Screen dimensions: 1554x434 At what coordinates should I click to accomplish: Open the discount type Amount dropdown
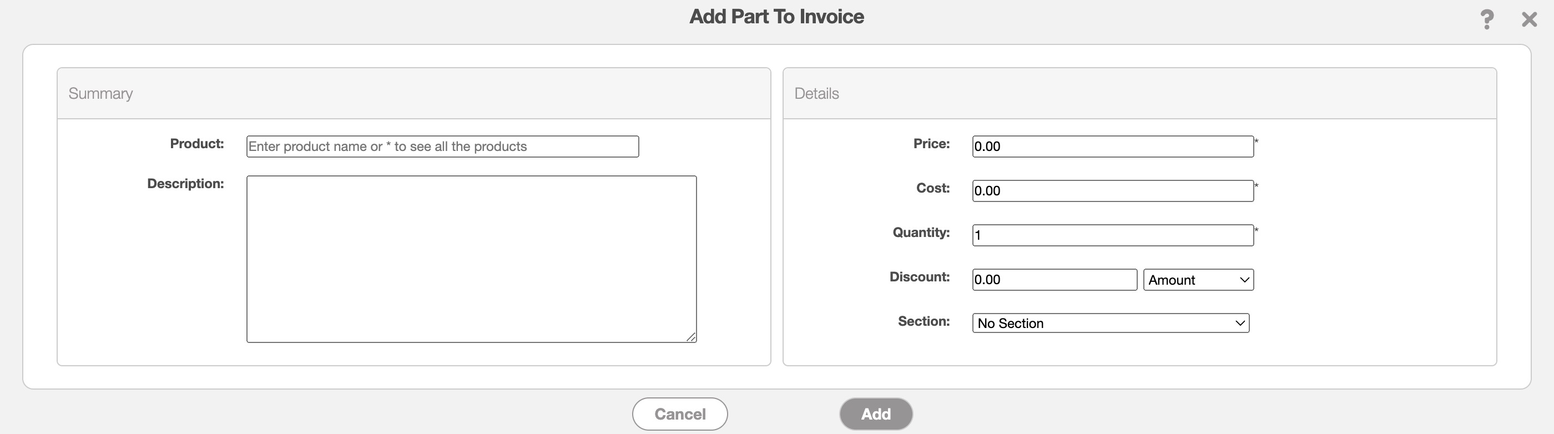click(1198, 280)
